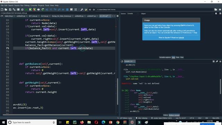The height and width of the screenshot is (125, 222).
Task: Go to parent directory up-arrow icon
Action: [220, 9]
